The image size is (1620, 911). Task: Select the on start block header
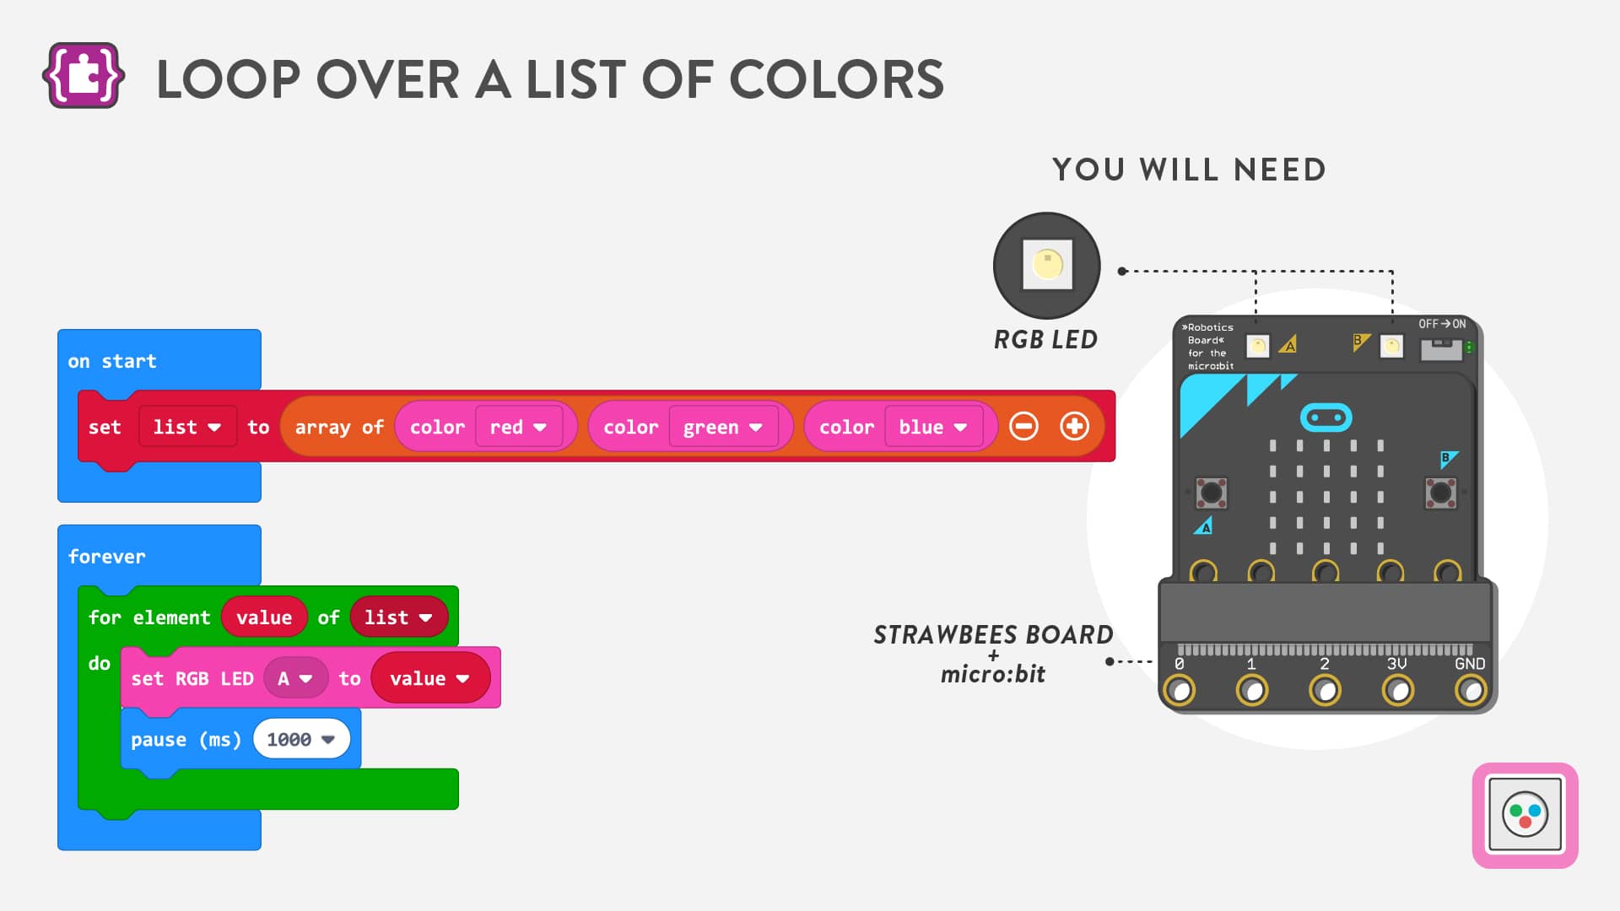click(x=112, y=361)
